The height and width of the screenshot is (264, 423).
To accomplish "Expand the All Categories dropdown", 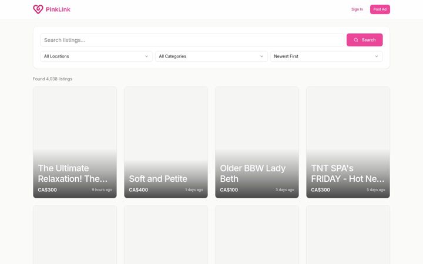I will click(x=211, y=56).
